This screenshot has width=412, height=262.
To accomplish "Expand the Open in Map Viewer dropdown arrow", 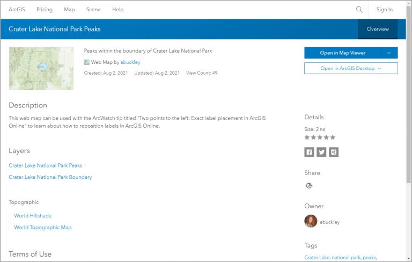I will coord(389,53).
